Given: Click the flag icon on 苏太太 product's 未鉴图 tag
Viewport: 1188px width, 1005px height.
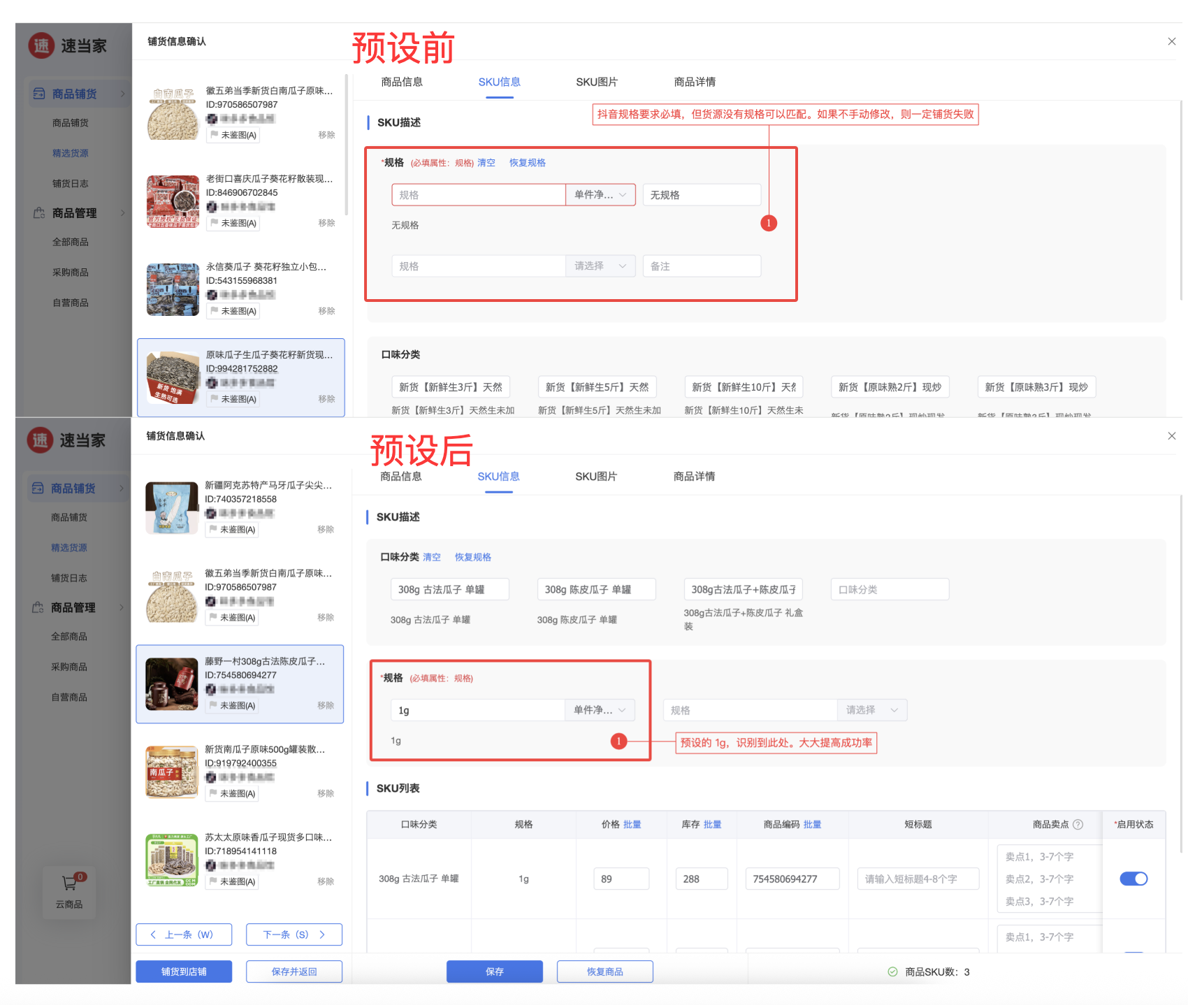Looking at the screenshot, I should [214, 881].
